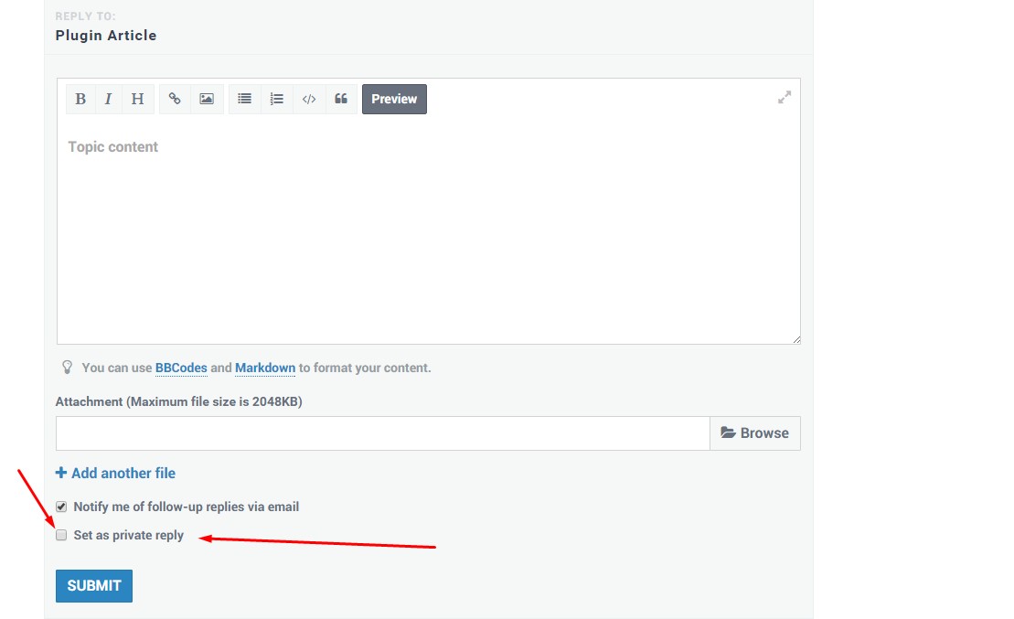
Task: Click the lightbulb tip icon
Action: (x=68, y=368)
